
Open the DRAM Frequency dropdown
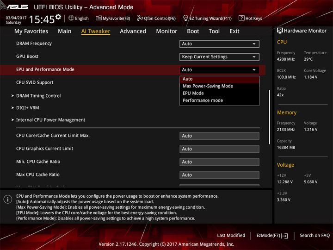tap(219, 44)
